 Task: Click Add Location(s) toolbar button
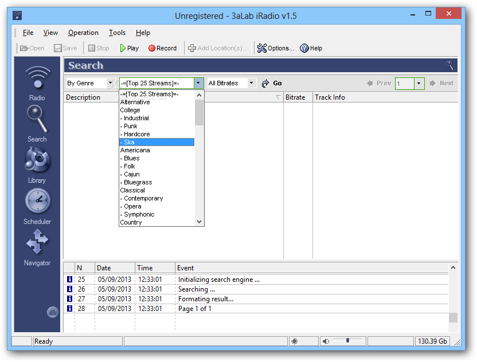point(217,48)
